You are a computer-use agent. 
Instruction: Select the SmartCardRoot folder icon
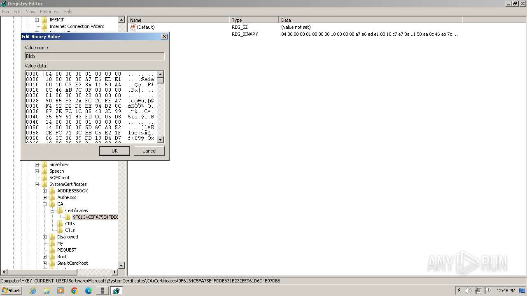point(52,263)
